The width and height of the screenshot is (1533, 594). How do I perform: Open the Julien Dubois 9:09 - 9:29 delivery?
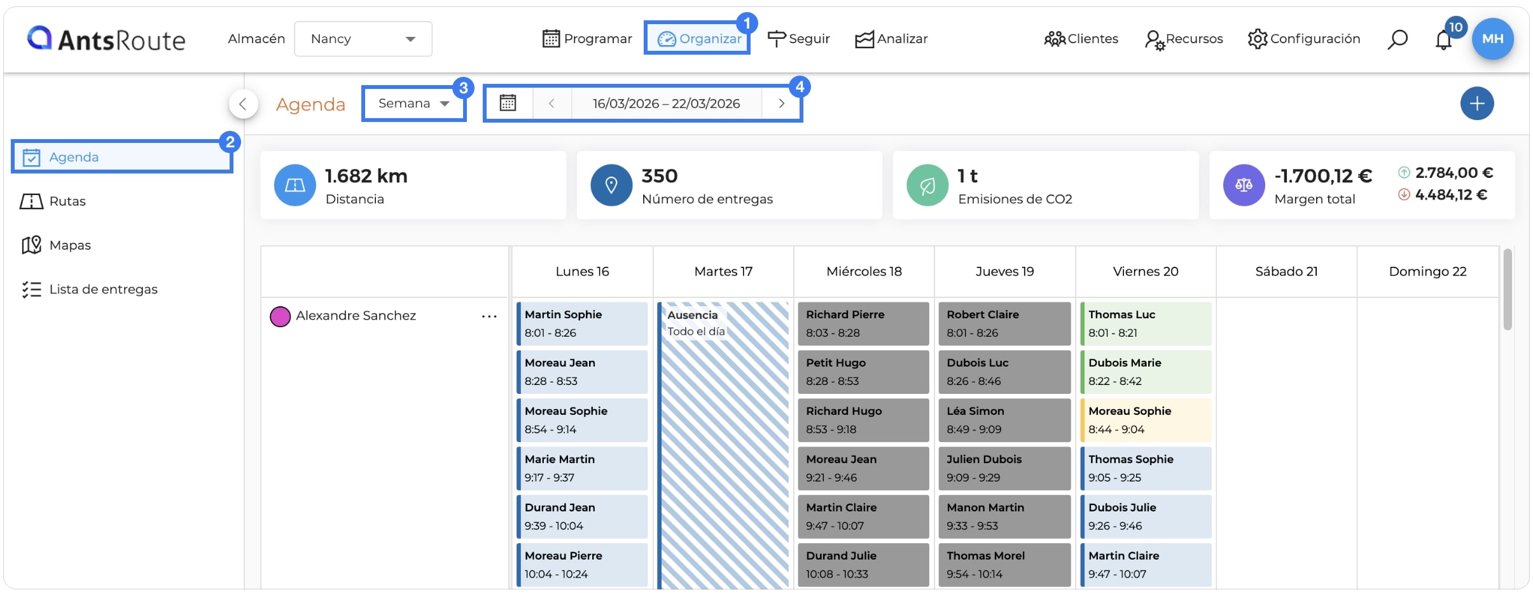[1004, 468]
